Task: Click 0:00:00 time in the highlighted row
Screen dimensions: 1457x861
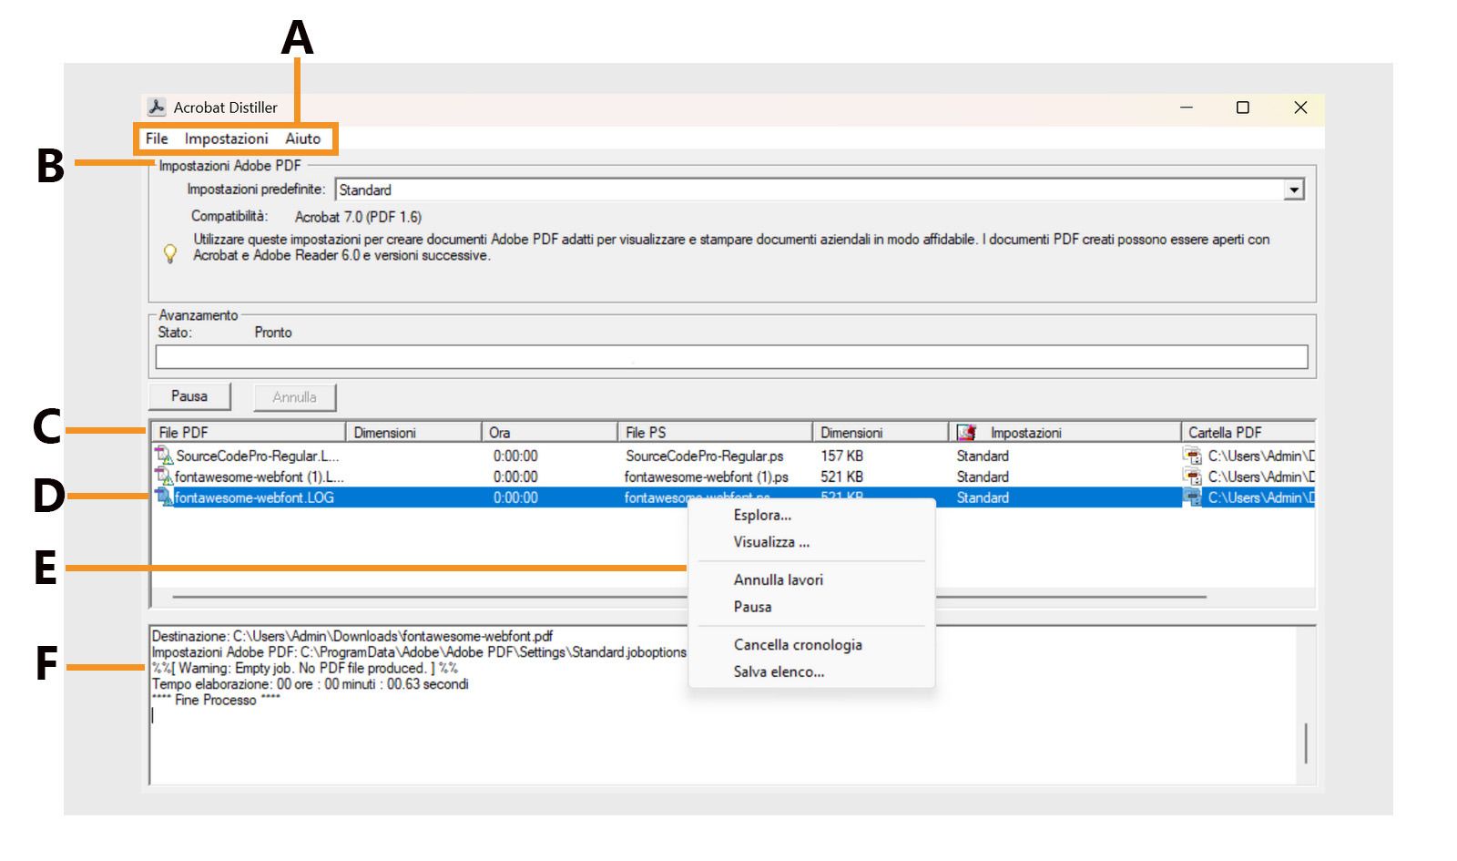Action: click(x=515, y=497)
